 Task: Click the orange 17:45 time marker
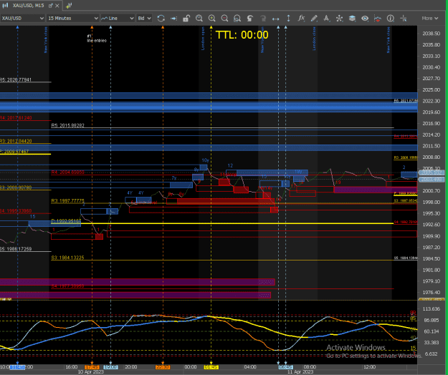click(92, 367)
